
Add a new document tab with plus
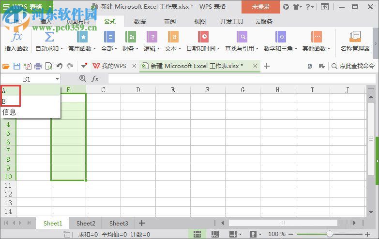click(x=267, y=66)
